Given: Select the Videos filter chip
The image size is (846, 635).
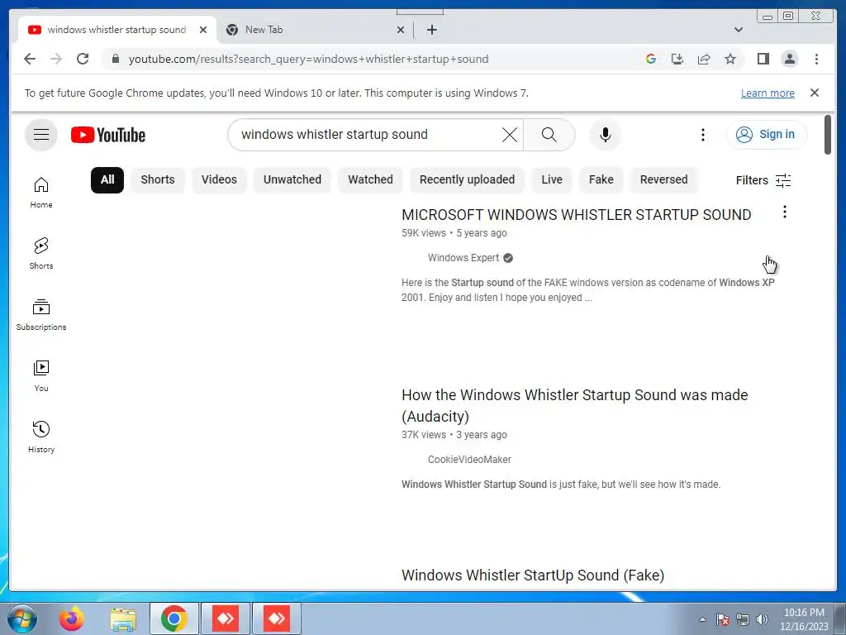Looking at the screenshot, I should pos(219,179).
